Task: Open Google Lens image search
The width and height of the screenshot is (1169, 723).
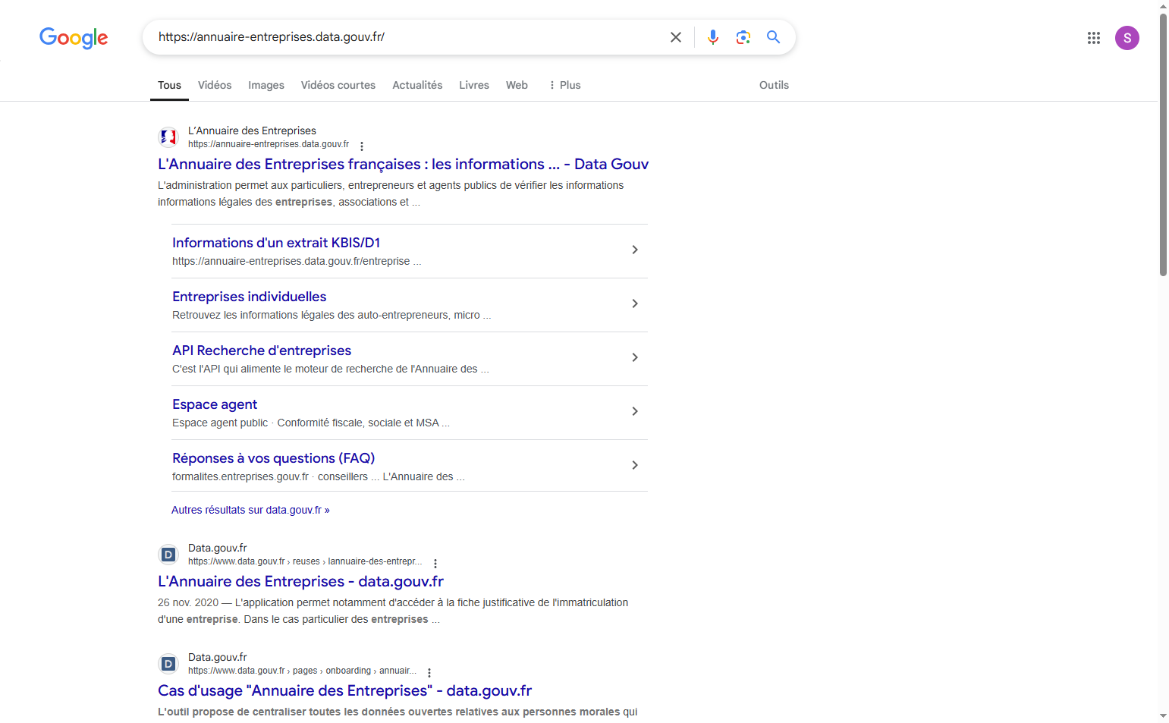Action: pos(743,37)
